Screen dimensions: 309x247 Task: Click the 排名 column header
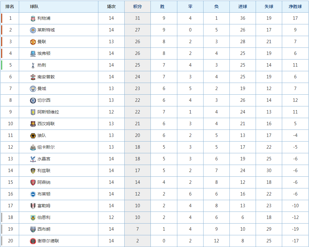[10, 6]
